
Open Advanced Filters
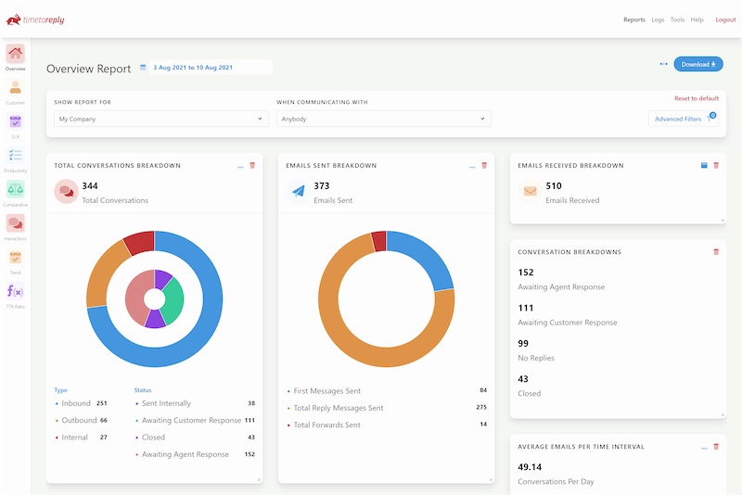[684, 119]
